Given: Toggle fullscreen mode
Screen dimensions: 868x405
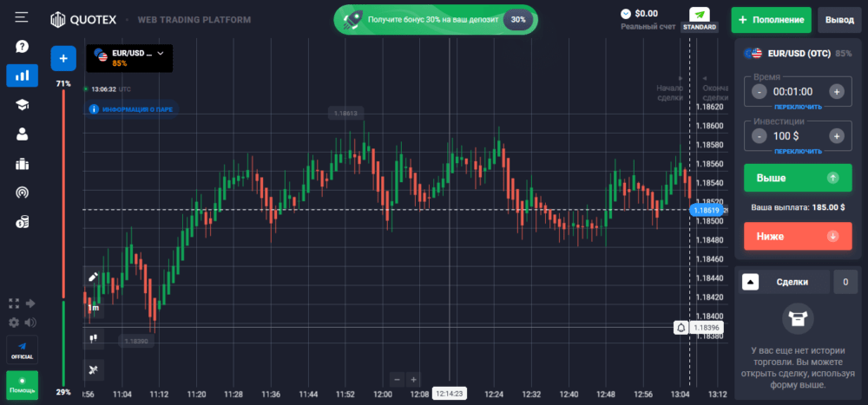Looking at the screenshot, I should point(13,304).
